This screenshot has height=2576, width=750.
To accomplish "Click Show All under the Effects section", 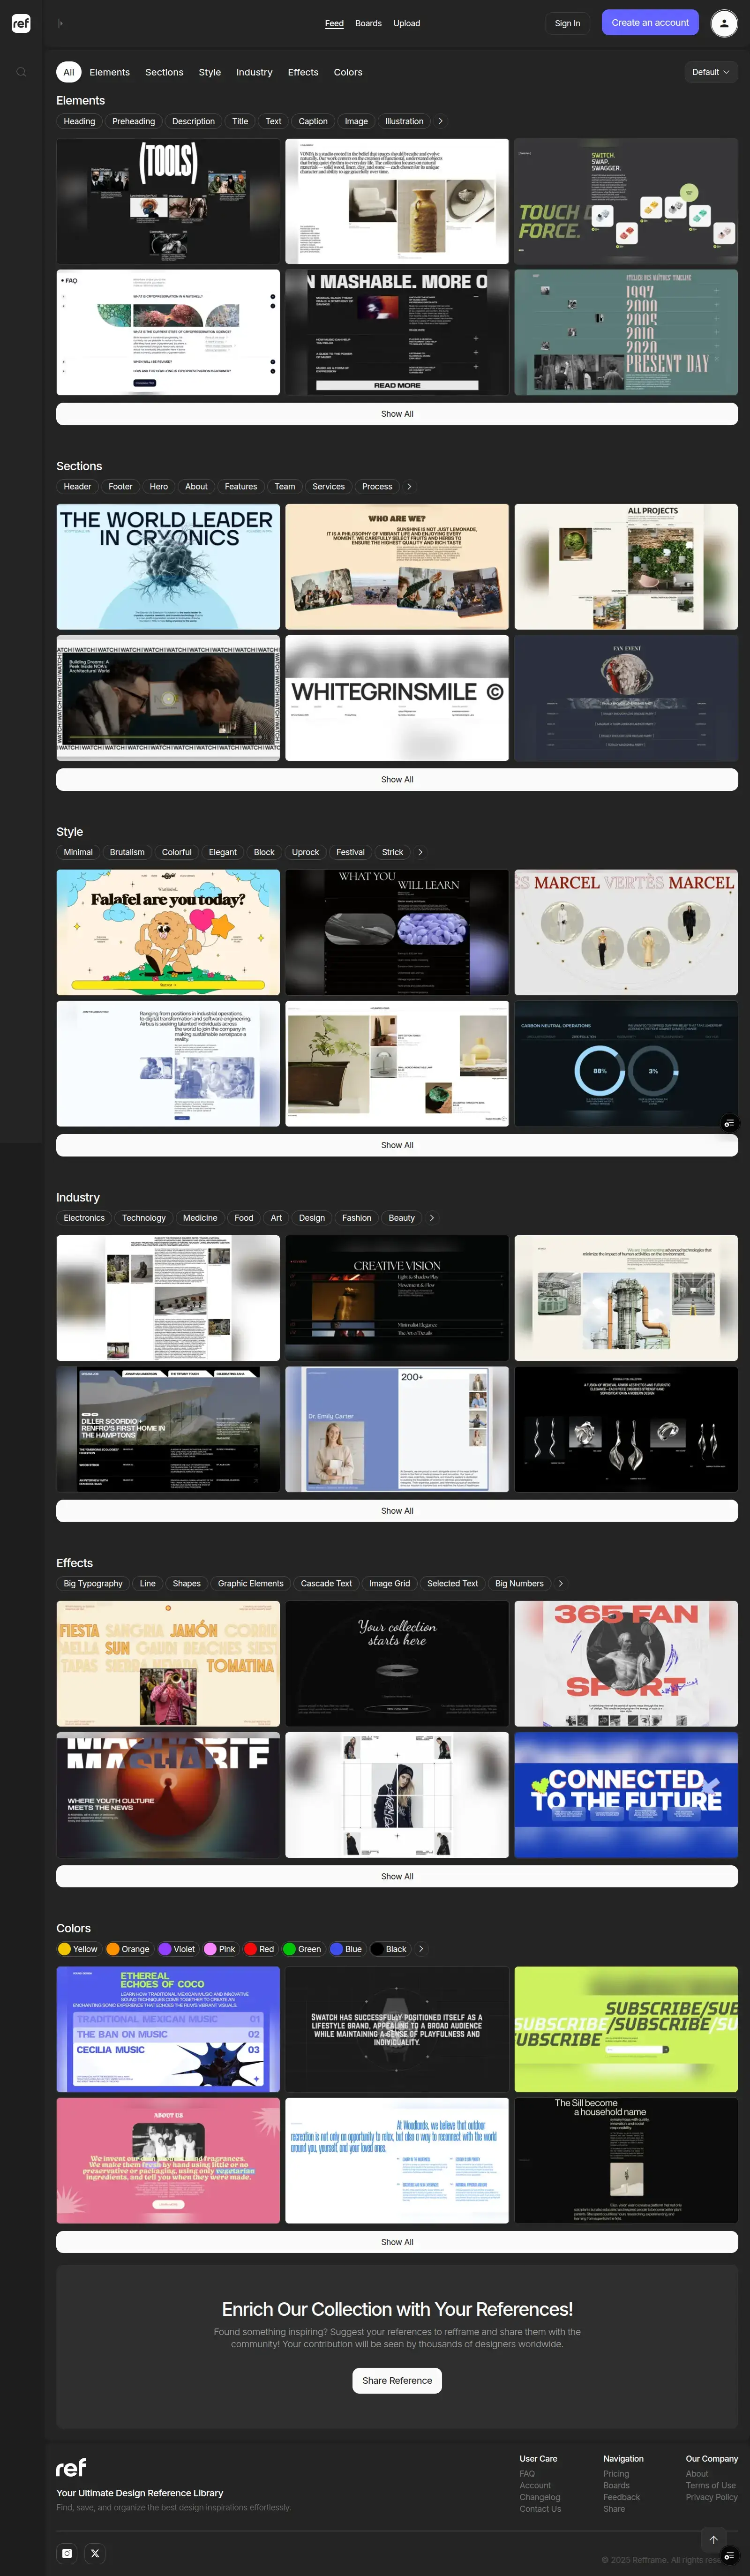I will click(x=397, y=1876).
